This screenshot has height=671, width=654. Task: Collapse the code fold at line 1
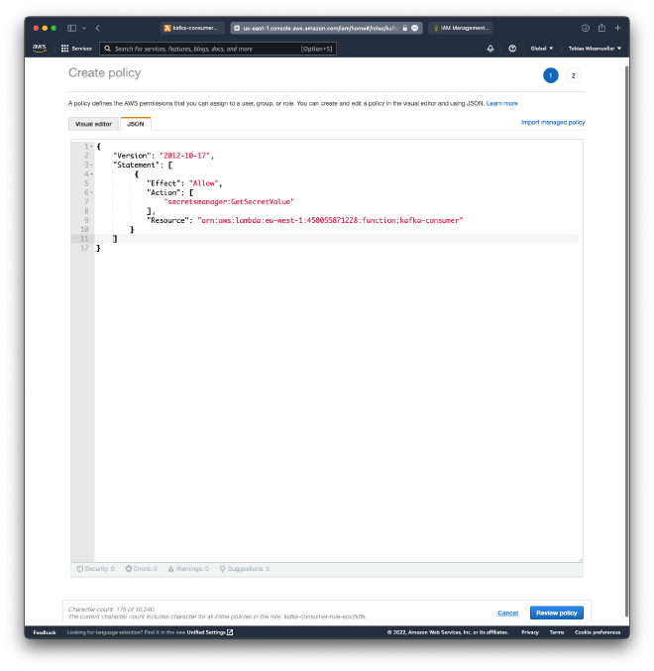92,147
